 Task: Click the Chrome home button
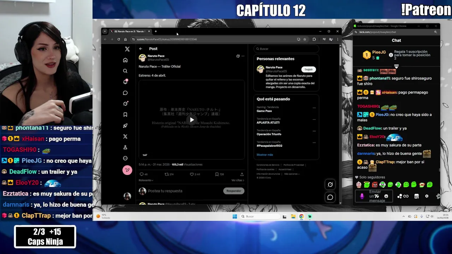(125, 39)
